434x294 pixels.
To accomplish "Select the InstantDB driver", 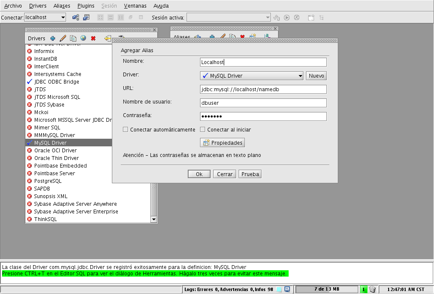I will [x=69, y=59].
